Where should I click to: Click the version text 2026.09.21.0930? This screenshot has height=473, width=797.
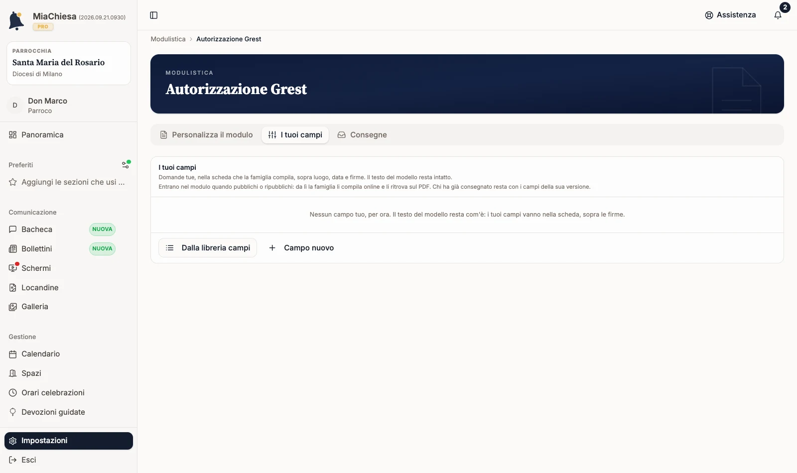(x=102, y=17)
